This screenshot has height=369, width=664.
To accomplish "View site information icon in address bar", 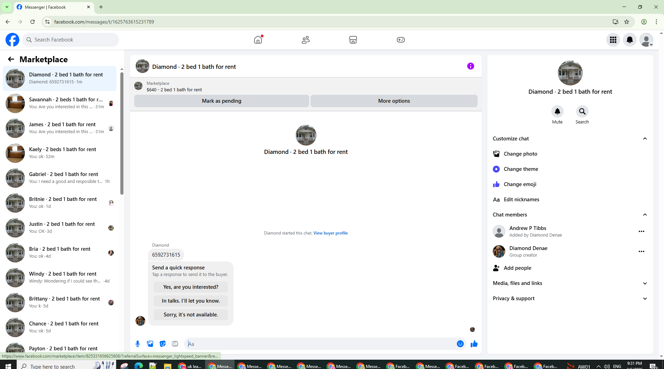I will click(x=47, y=22).
